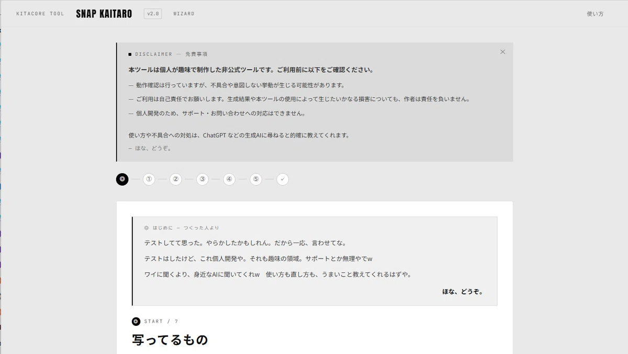
Task: Go to wizard step ③ circle
Action: pyautogui.click(x=203, y=179)
